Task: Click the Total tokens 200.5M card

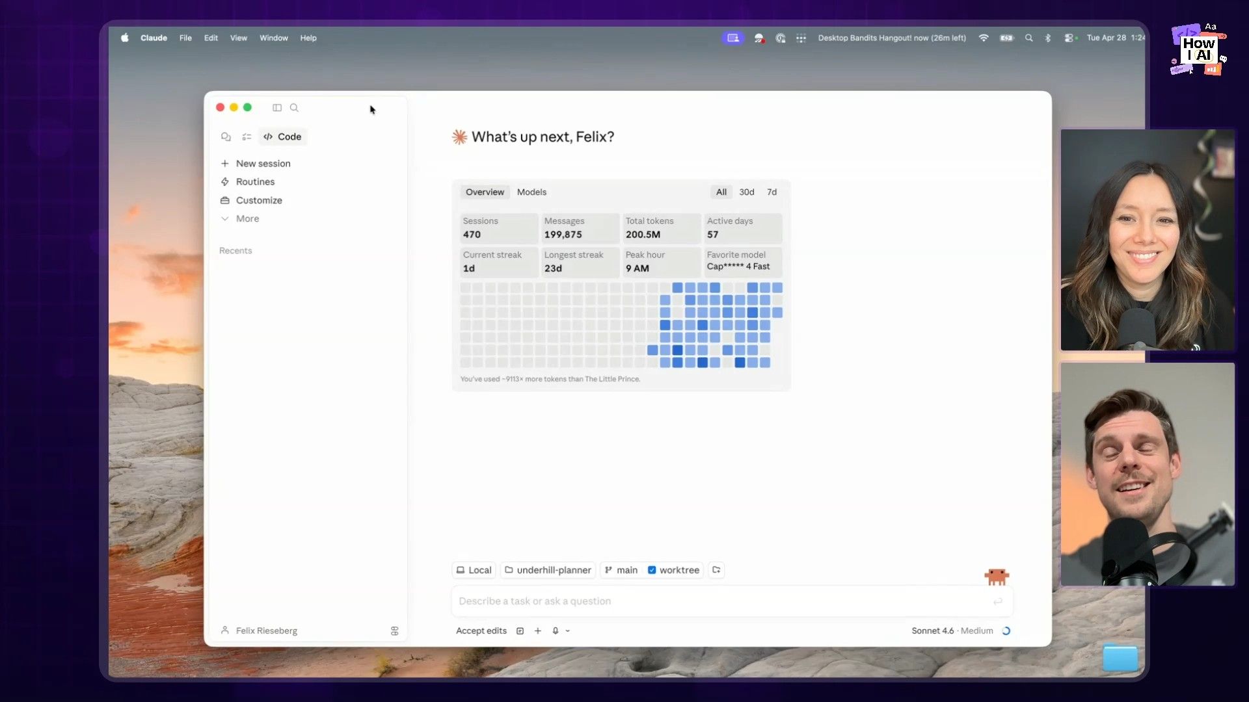Action: tap(662, 228)
